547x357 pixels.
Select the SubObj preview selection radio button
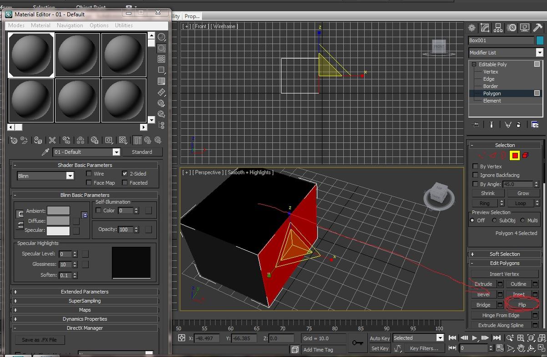[x=494, y=220]
